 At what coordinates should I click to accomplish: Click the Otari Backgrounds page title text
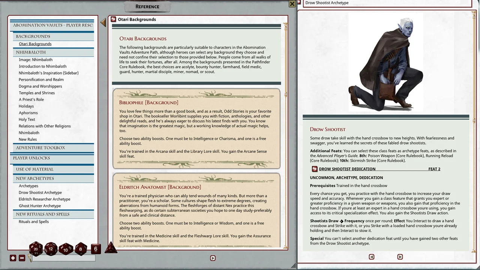coord(137,19)
